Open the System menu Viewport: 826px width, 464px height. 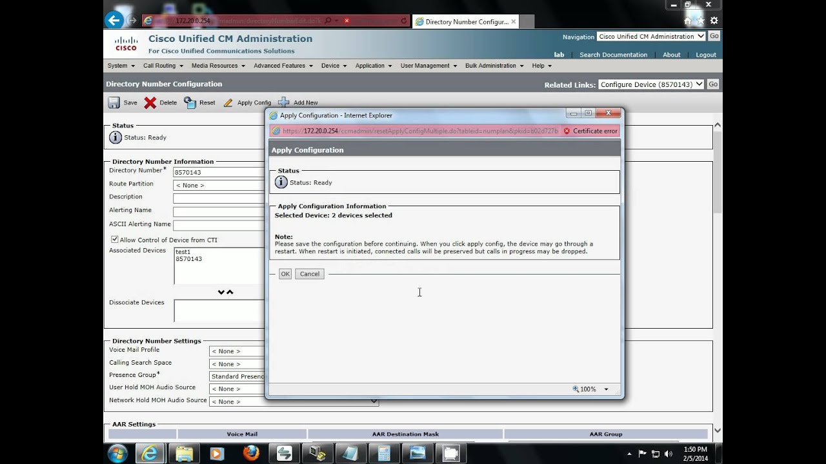(x=121, y=66)
